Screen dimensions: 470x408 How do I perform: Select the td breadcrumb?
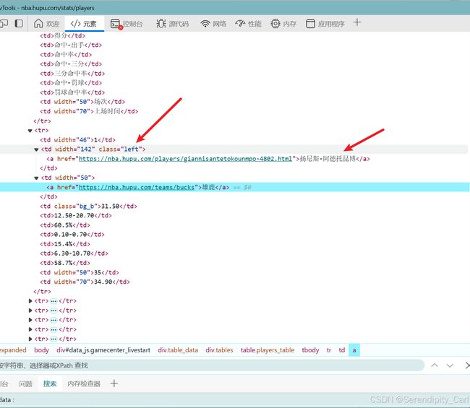pyautogui.click(x=342, y=350)
